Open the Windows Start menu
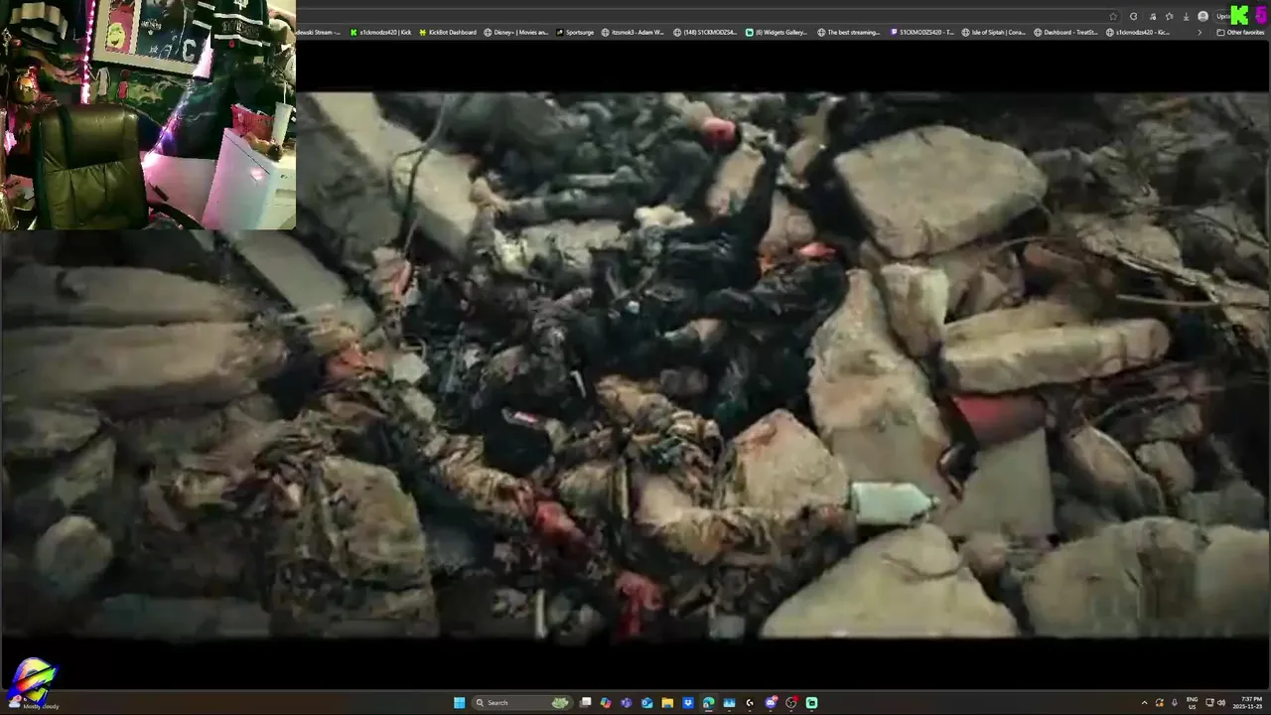This screenshot has height=715, width=1271. [459, 702]
